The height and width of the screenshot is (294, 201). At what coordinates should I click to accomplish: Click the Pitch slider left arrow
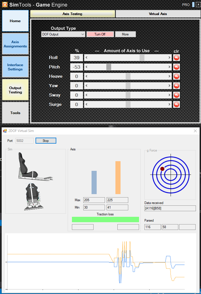click(86, 67)
